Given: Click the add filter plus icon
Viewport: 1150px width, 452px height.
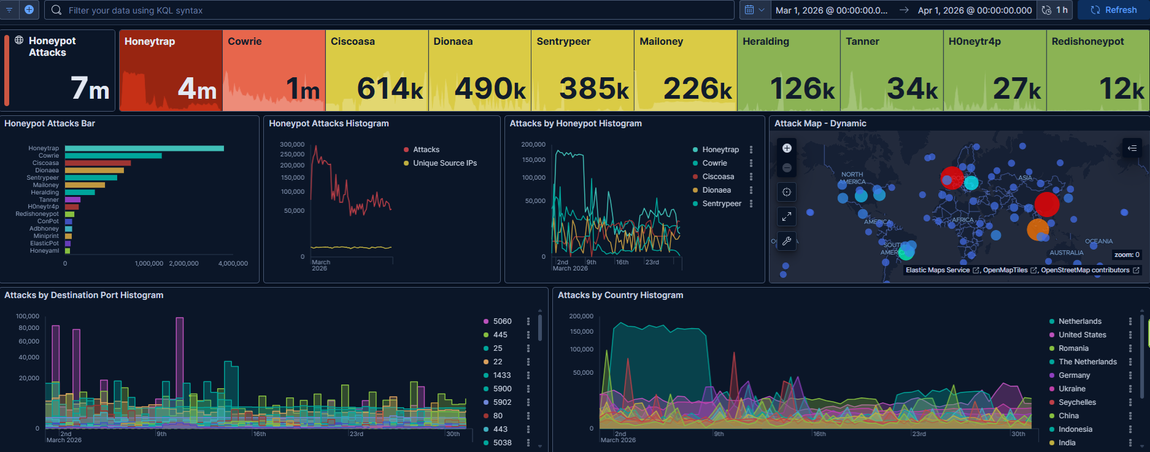Looking at the screenshot, I should coord(29,10).
